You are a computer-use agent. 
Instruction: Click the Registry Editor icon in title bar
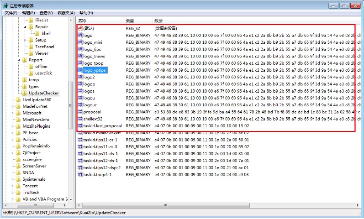tap(6, 6)
